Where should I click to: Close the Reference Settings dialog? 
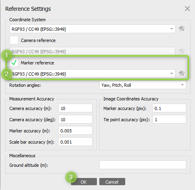[187, 9]
